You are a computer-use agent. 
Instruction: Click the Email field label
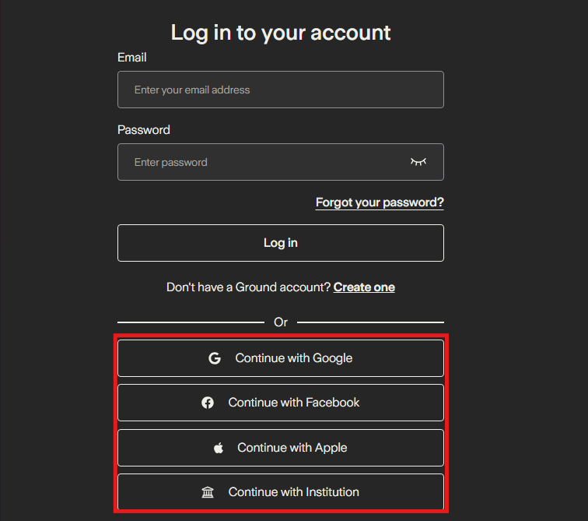pos(132,58)
